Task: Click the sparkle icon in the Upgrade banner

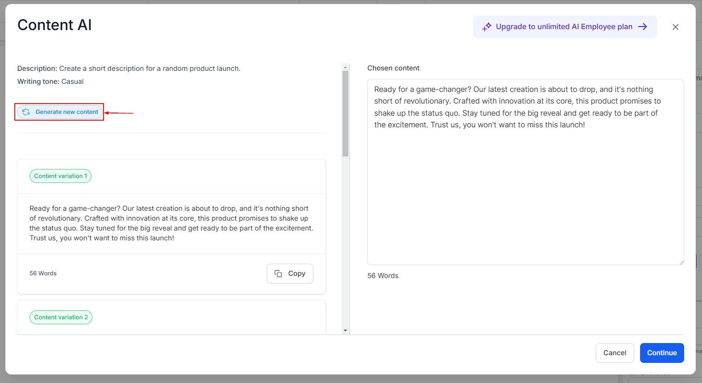Action: pyautogui.click(x=486, y=27)
